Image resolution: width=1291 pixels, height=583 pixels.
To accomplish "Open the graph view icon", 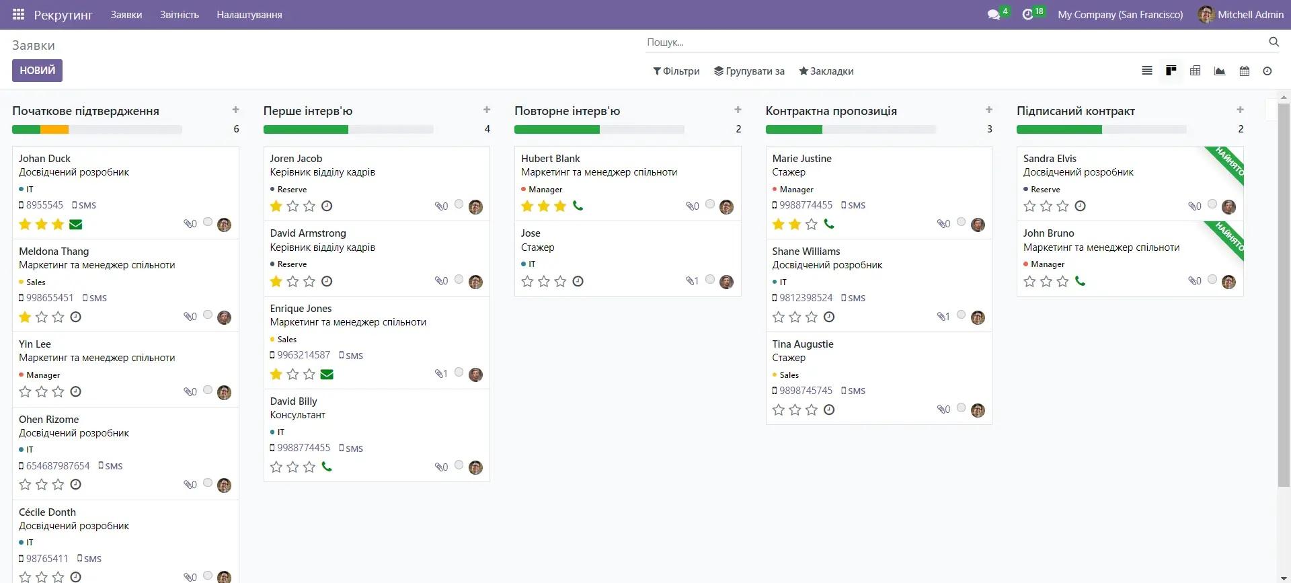I will (x=1219, y=71).
